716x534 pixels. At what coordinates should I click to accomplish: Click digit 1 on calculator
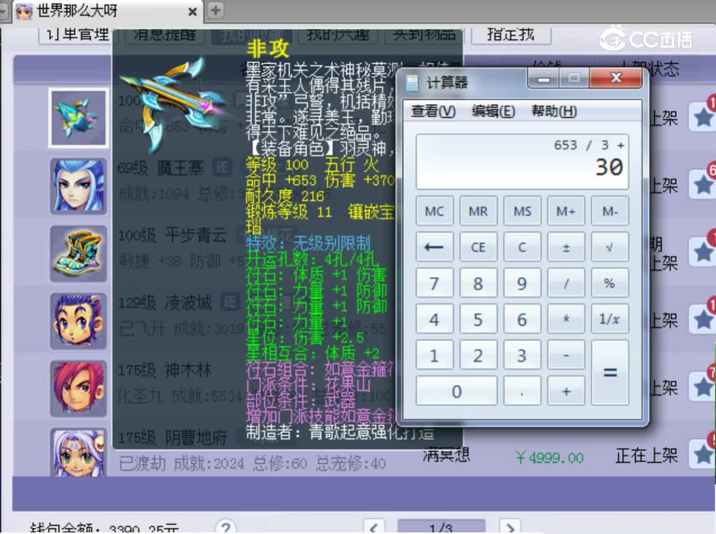434,355
